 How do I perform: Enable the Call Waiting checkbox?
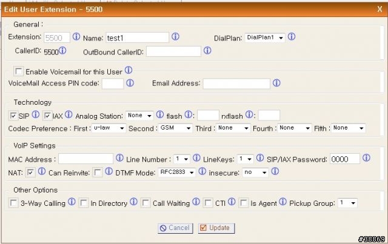point(145,203)
